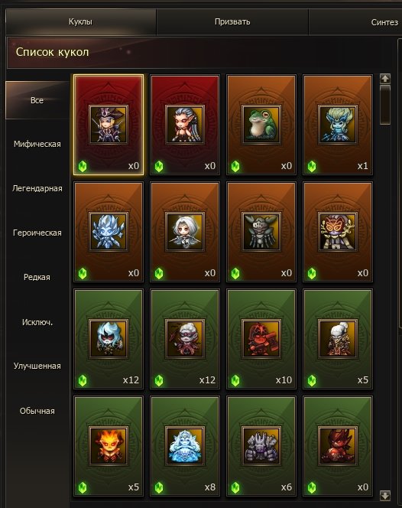Filter dolls by Легендарная rarity
402x508 pixels.
coord(37,188)
